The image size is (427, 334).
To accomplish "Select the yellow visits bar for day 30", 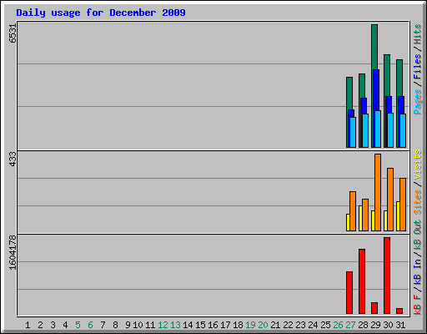I will (x=385, y=220).
